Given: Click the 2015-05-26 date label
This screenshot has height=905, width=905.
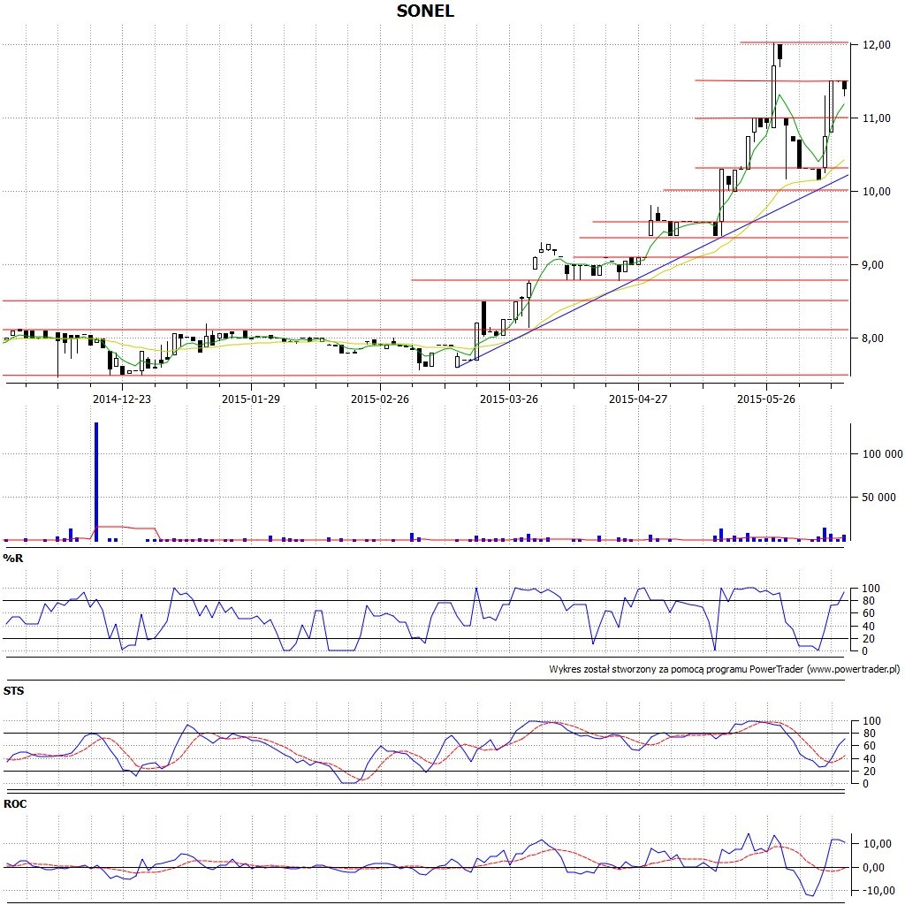Looking at the screenshot, I should (766, 399).
